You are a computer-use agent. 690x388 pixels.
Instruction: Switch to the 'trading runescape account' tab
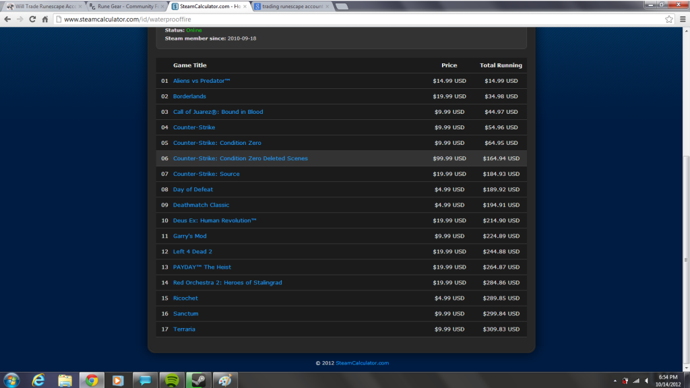290,5
